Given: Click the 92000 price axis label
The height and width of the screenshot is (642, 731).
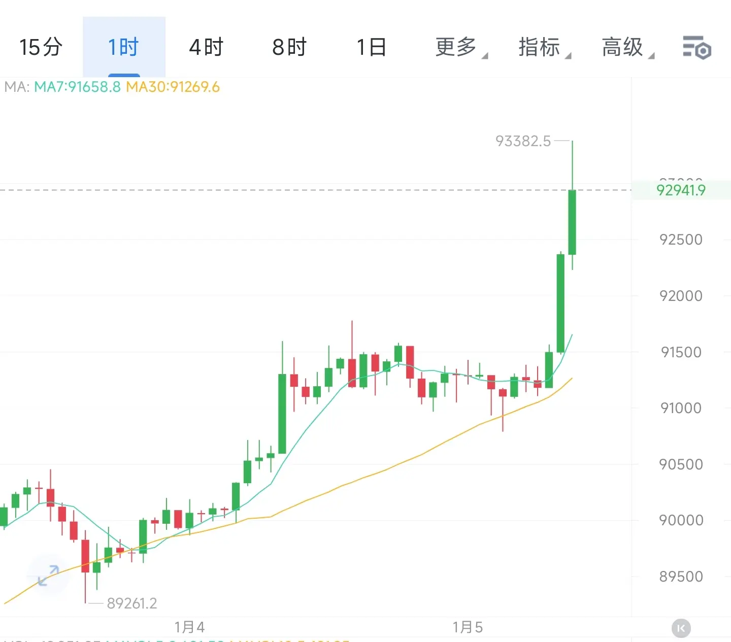Looking at the screenshot, I should pos(681,296).
